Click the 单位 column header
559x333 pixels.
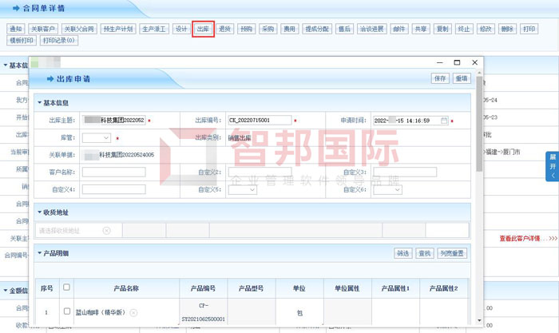[299, 288]
